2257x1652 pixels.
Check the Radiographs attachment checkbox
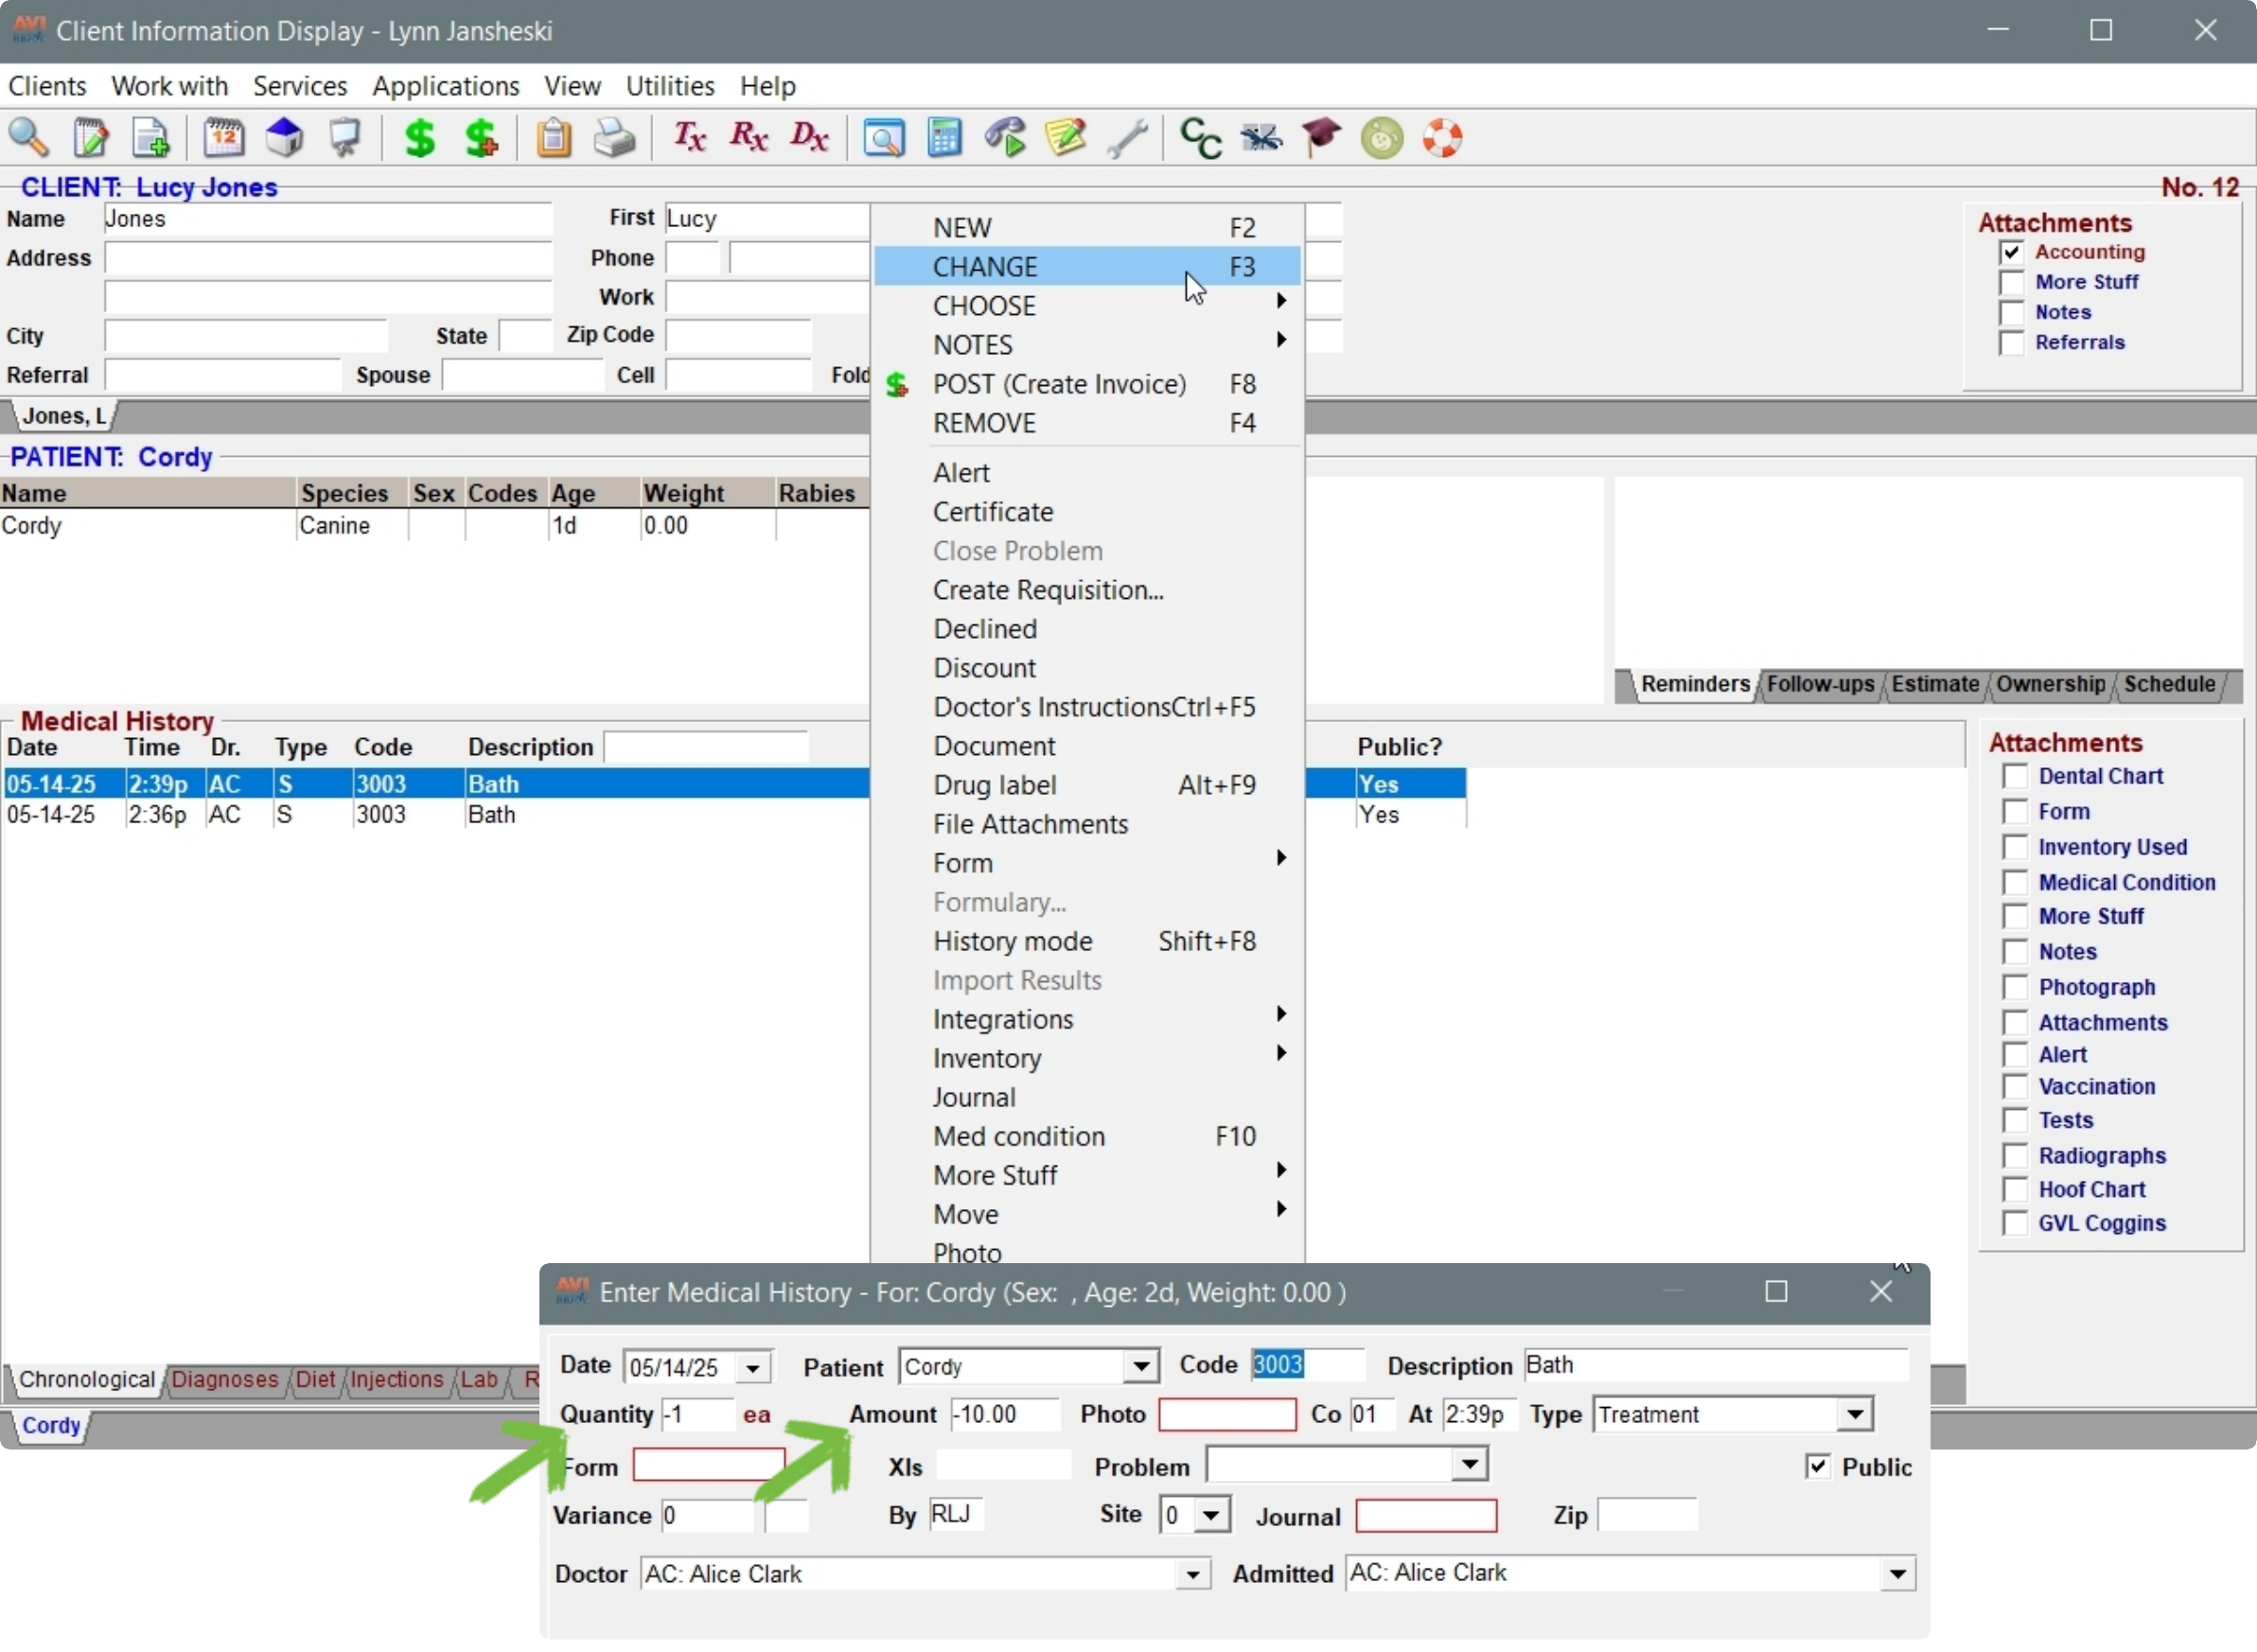coord(2015,1155)
